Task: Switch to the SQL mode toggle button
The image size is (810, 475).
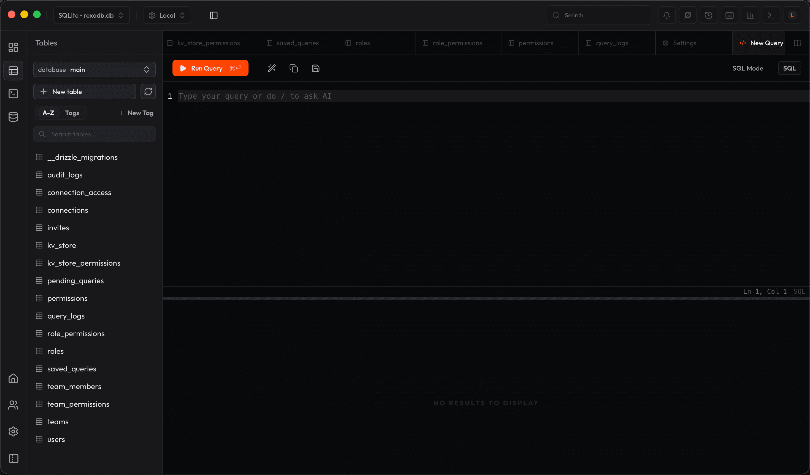Action: tap(789, 68)
